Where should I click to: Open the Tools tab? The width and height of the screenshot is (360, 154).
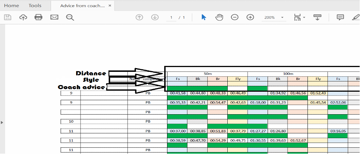click(35, 6)
